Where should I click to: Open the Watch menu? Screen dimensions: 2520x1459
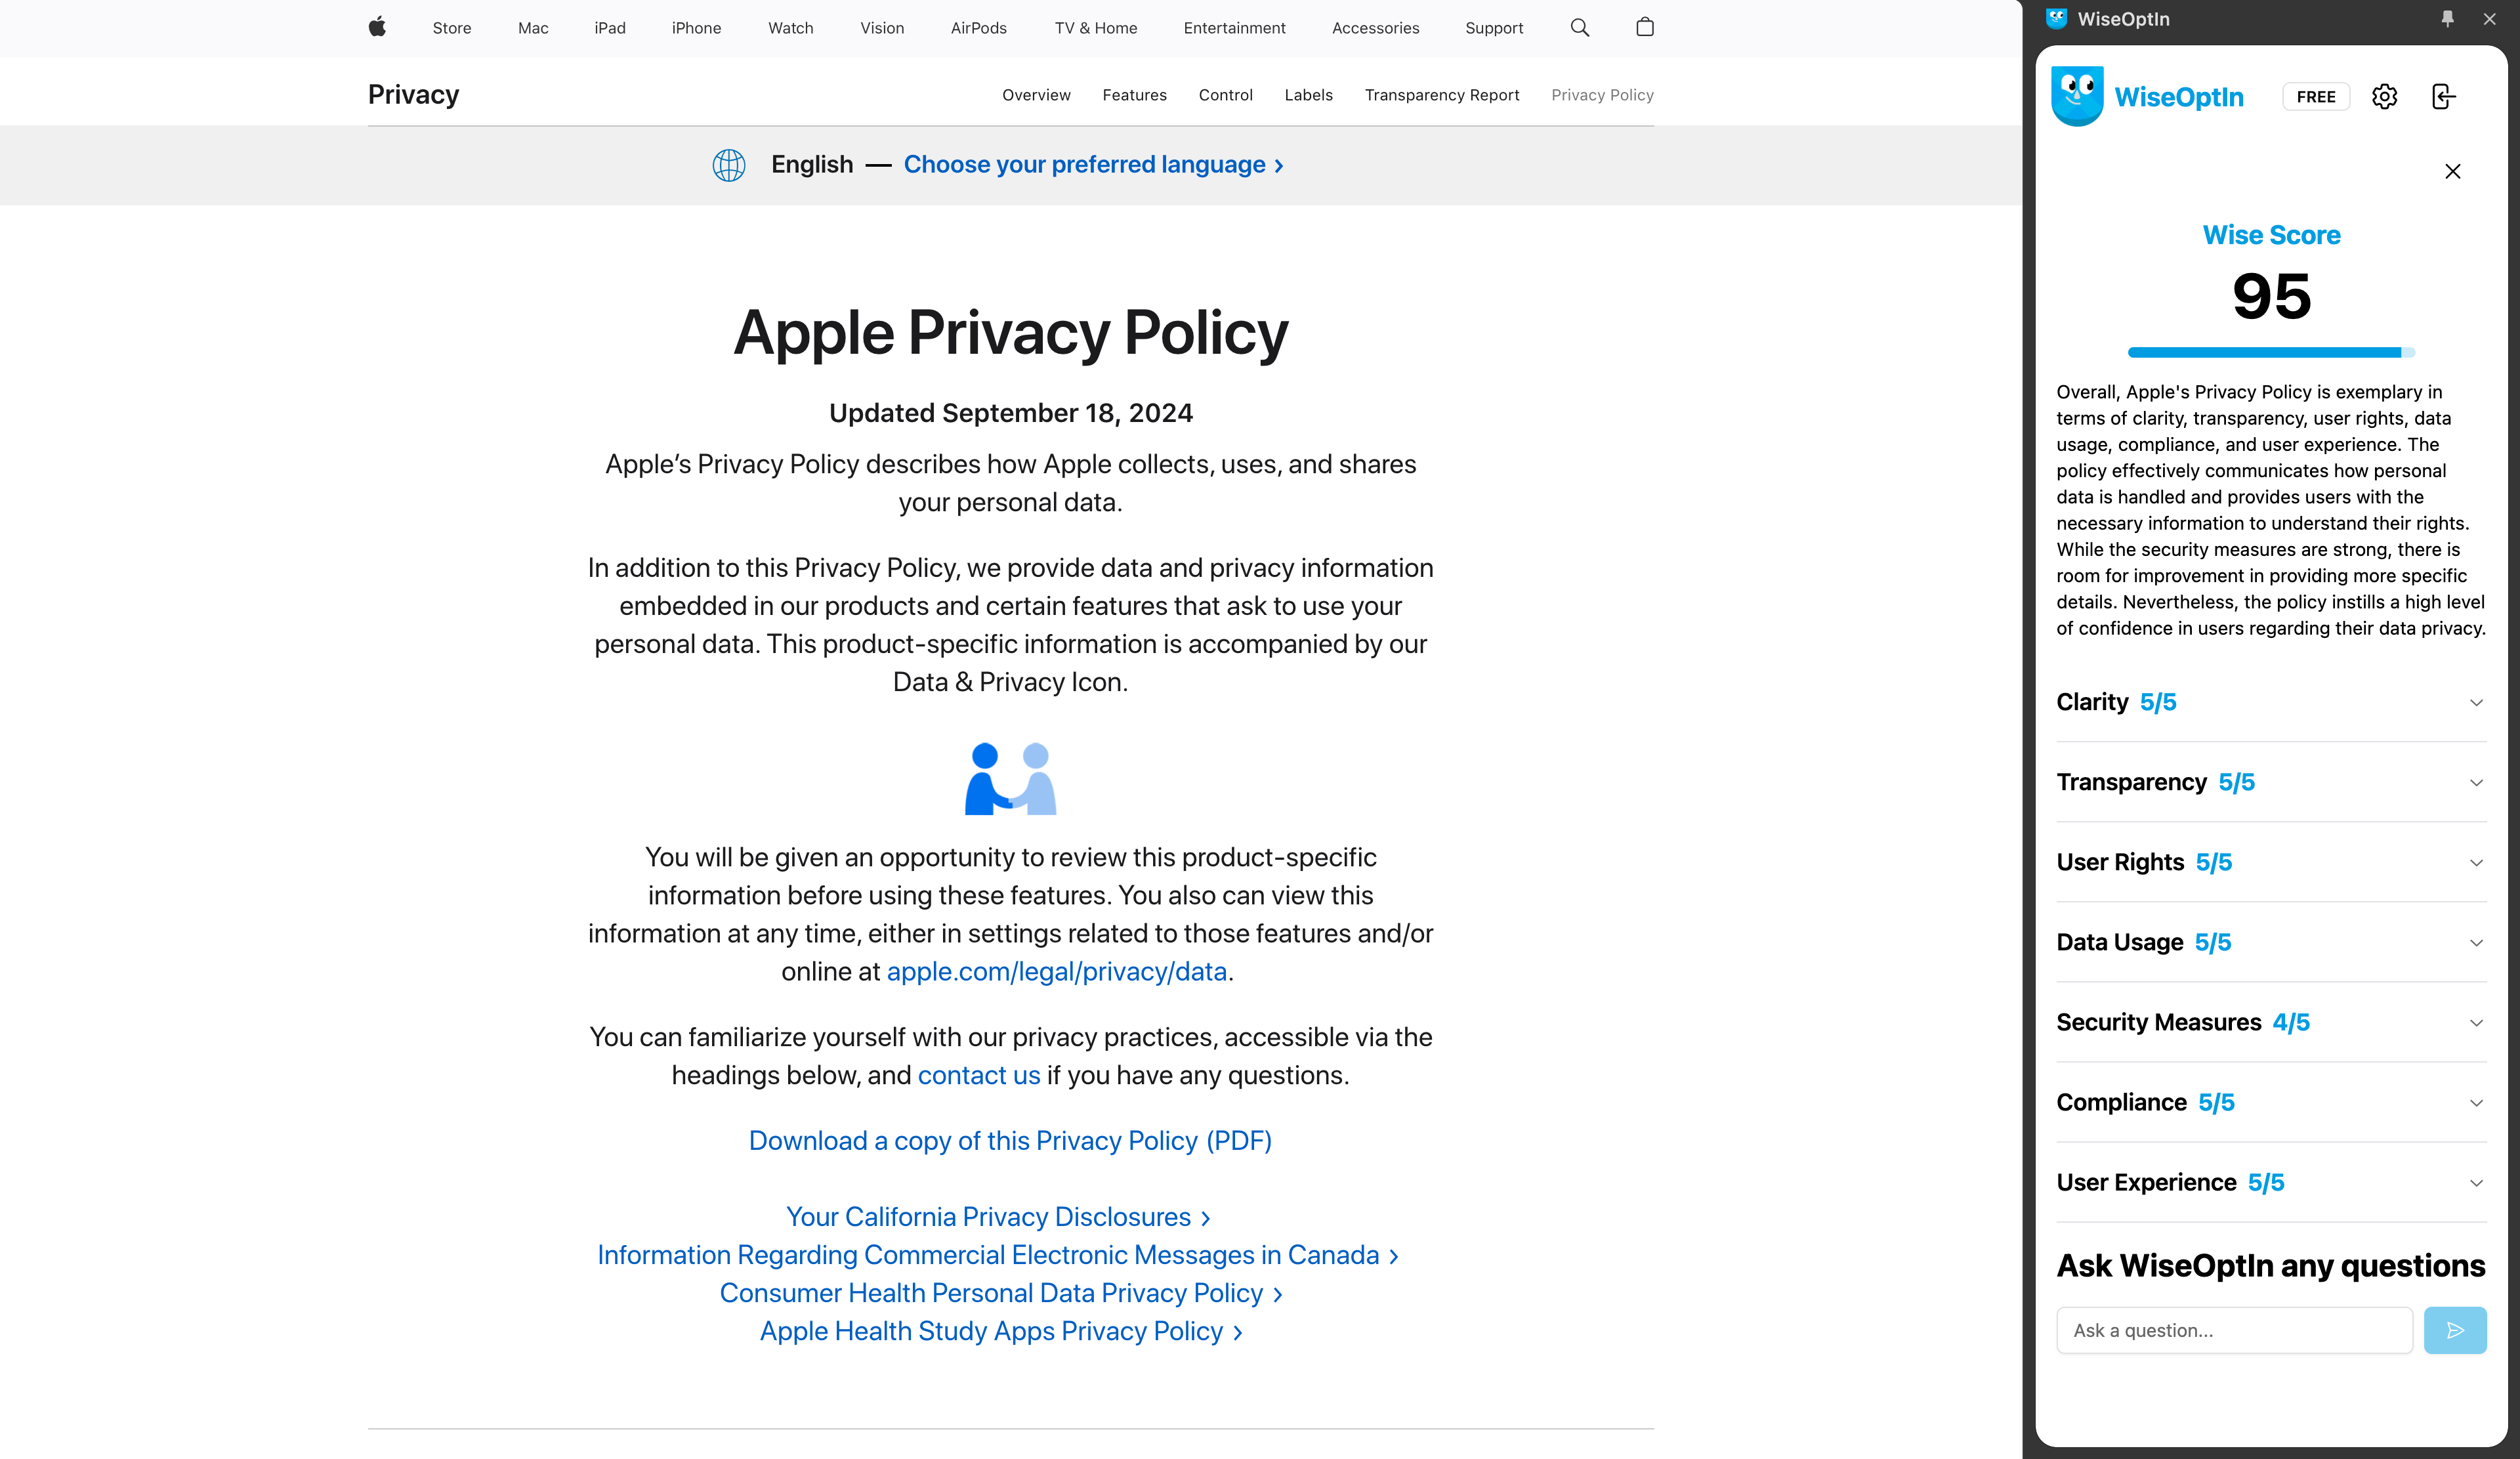(790, 28)
